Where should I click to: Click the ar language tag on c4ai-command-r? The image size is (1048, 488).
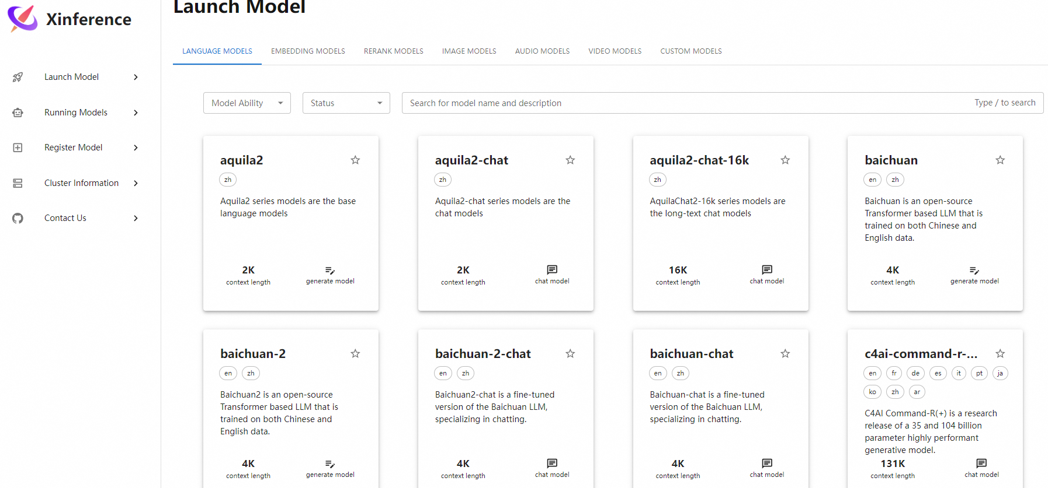917,392
